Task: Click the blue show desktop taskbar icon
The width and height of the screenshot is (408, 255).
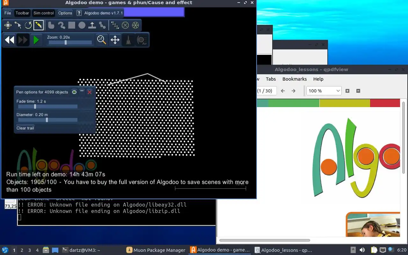Action: (55, 250)
